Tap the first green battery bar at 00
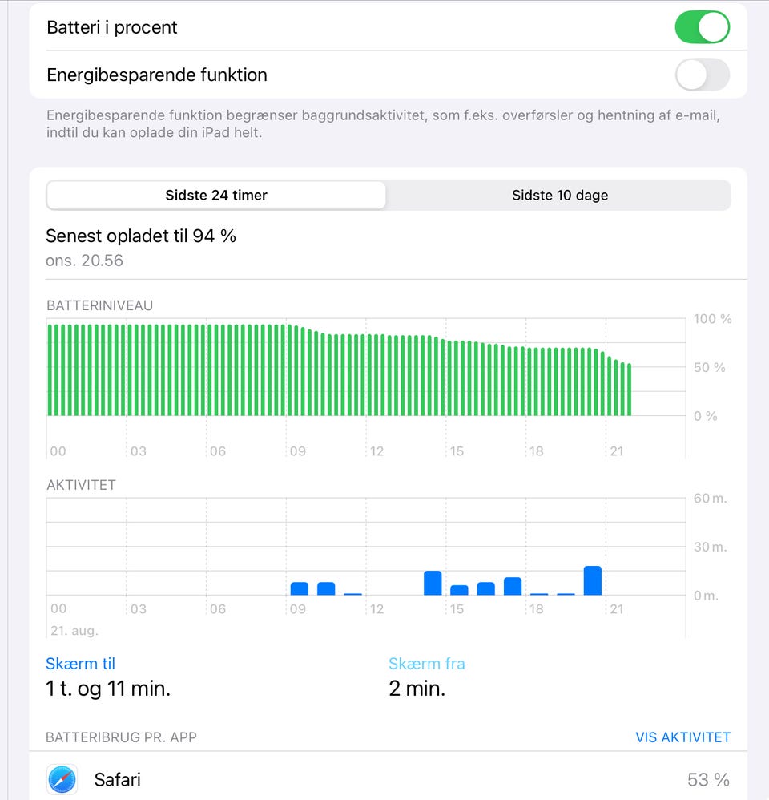 tap(50, 370)
